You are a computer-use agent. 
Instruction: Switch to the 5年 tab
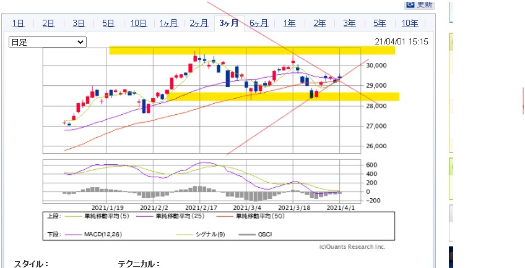(x=380, y=23)
